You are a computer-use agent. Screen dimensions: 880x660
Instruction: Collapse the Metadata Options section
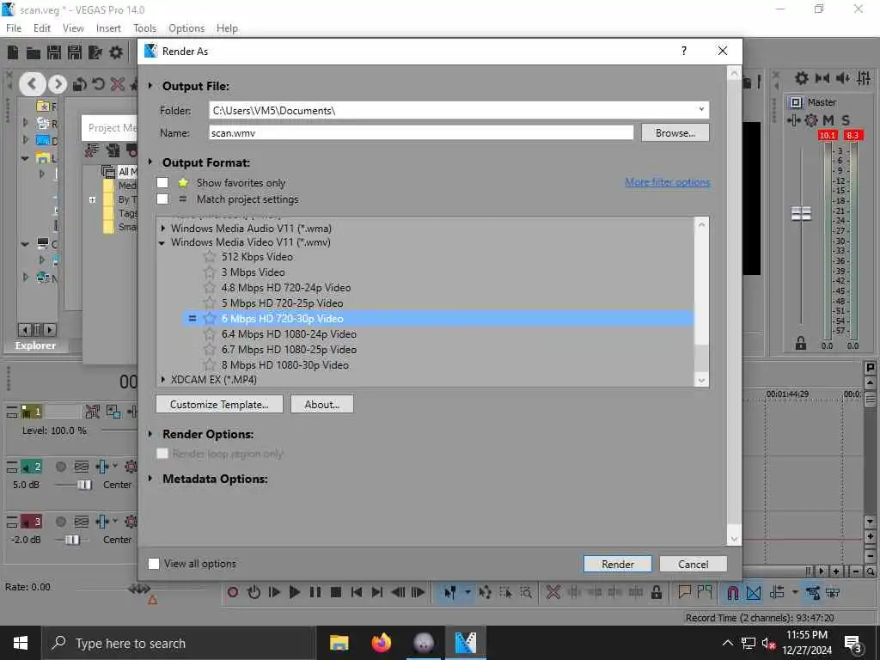pyautogui.click(x=150, y=479)
